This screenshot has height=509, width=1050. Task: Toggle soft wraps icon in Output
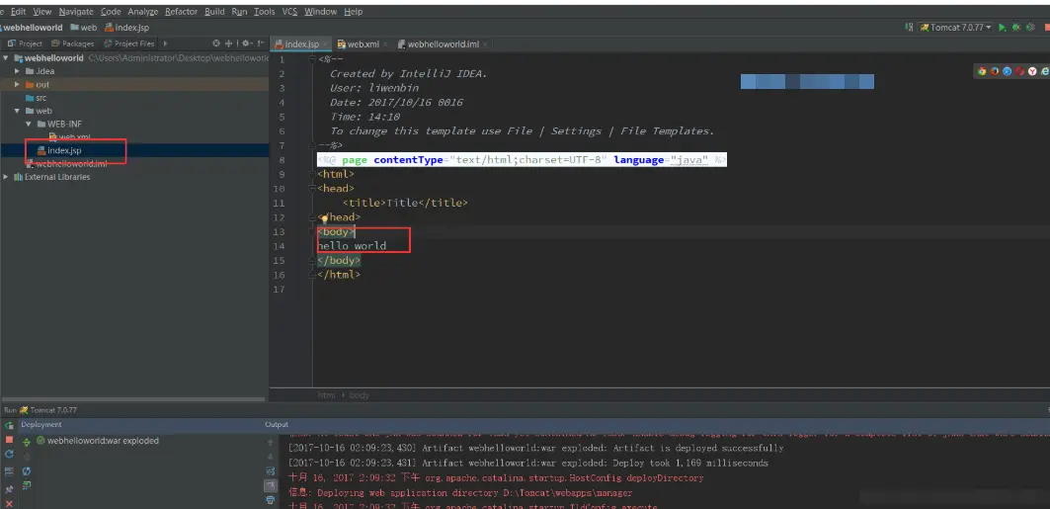[x=270, y=471]
